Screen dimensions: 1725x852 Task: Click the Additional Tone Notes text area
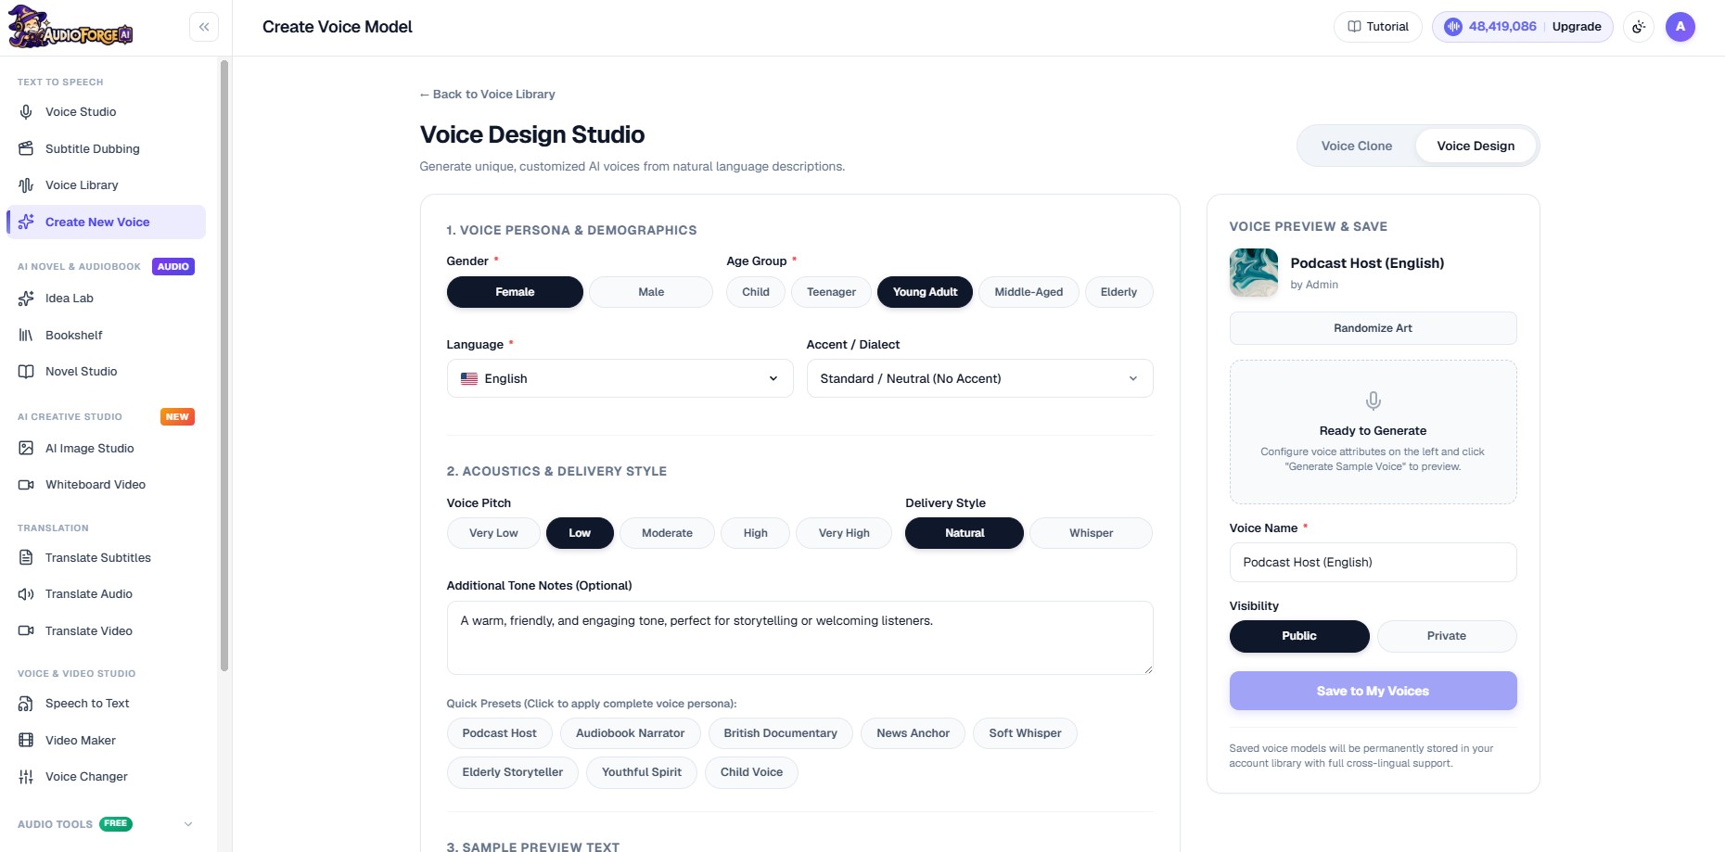[799, 638]
